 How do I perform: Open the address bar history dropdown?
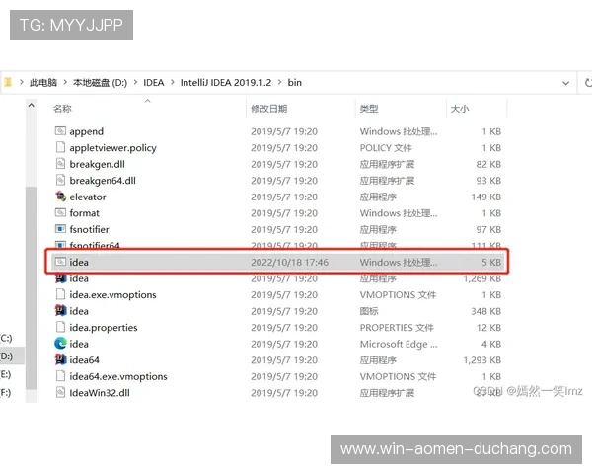click(565, 83)
